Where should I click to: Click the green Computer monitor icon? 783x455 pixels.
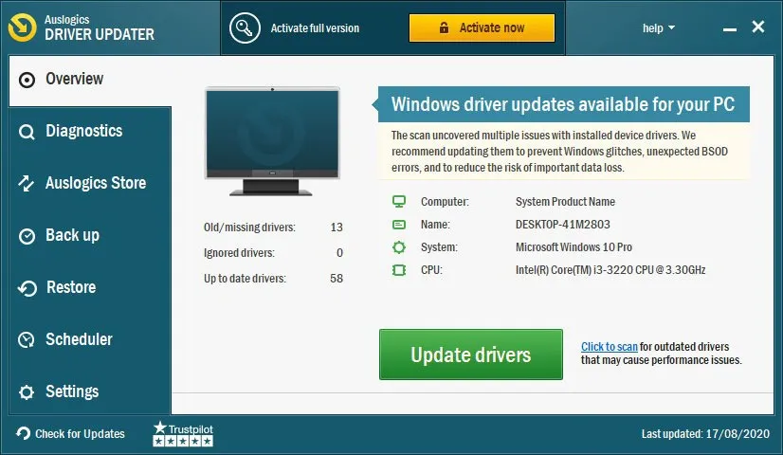(x=399, y=201)
